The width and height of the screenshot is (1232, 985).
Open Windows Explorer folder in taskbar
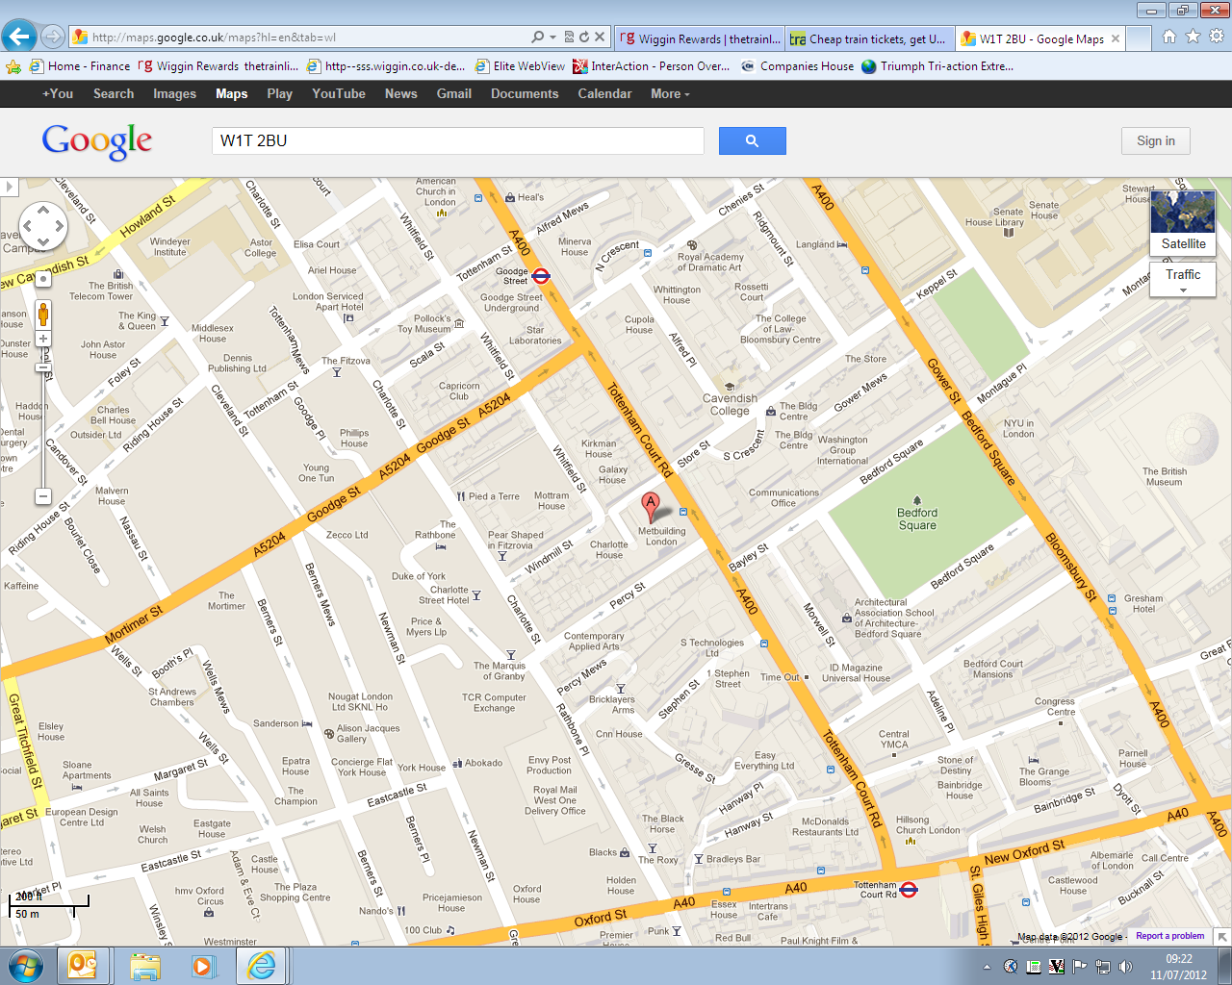[x=145, y=965]
